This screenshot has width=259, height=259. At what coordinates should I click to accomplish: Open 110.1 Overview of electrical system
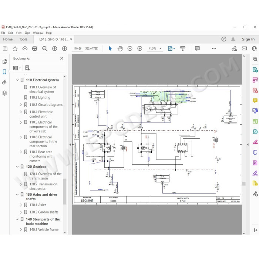pos(43,90)
